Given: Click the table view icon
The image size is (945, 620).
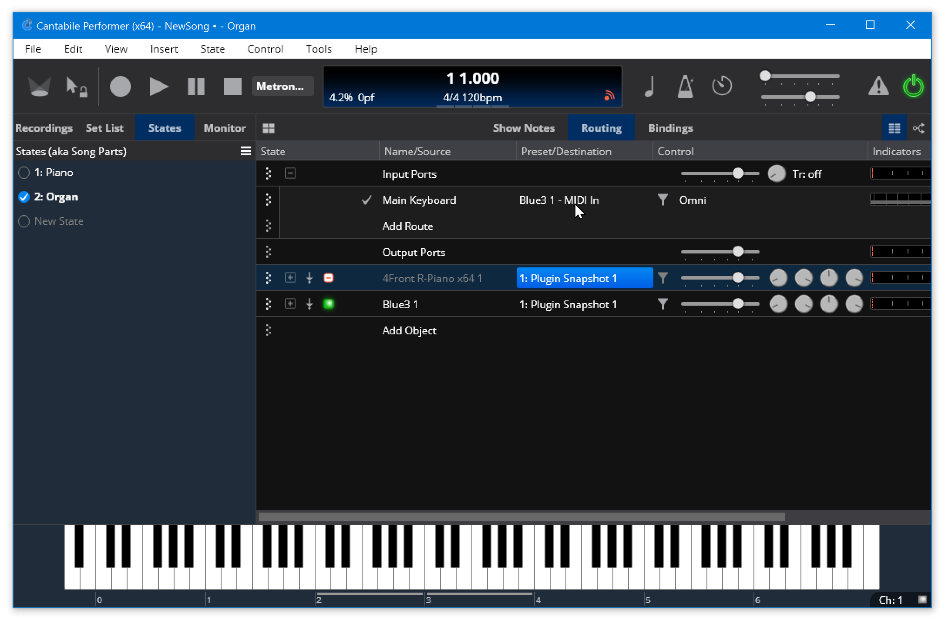Looking at the screenshot, I should [x=895, y=128].
